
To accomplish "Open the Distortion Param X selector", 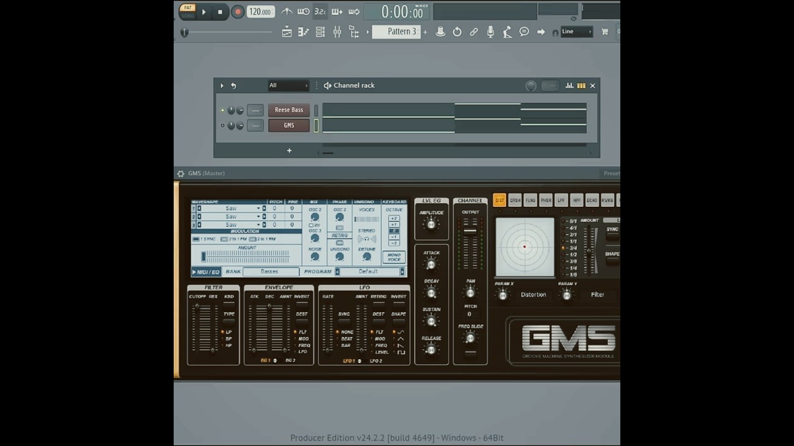I will click(533, 295).
